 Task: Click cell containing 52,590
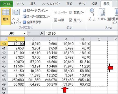(49, 71)
